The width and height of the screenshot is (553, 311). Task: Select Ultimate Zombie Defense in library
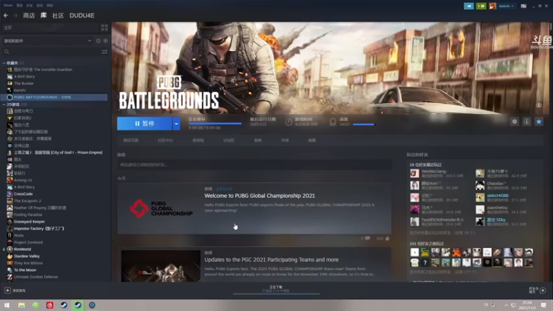point(36,277)
